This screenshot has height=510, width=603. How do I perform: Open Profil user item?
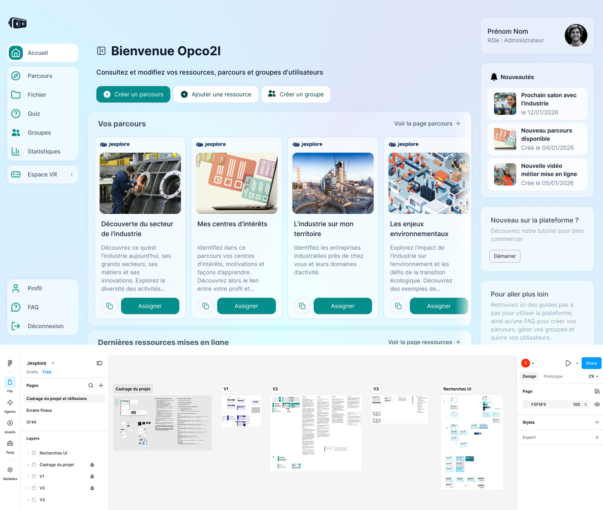click(43, 288)
